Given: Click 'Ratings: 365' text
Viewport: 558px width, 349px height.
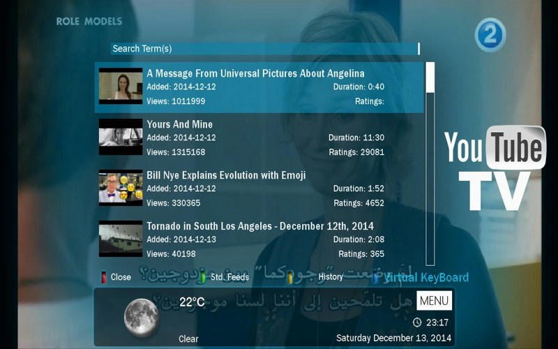Looking at the screenshot, I should click(x=361, y=254).
